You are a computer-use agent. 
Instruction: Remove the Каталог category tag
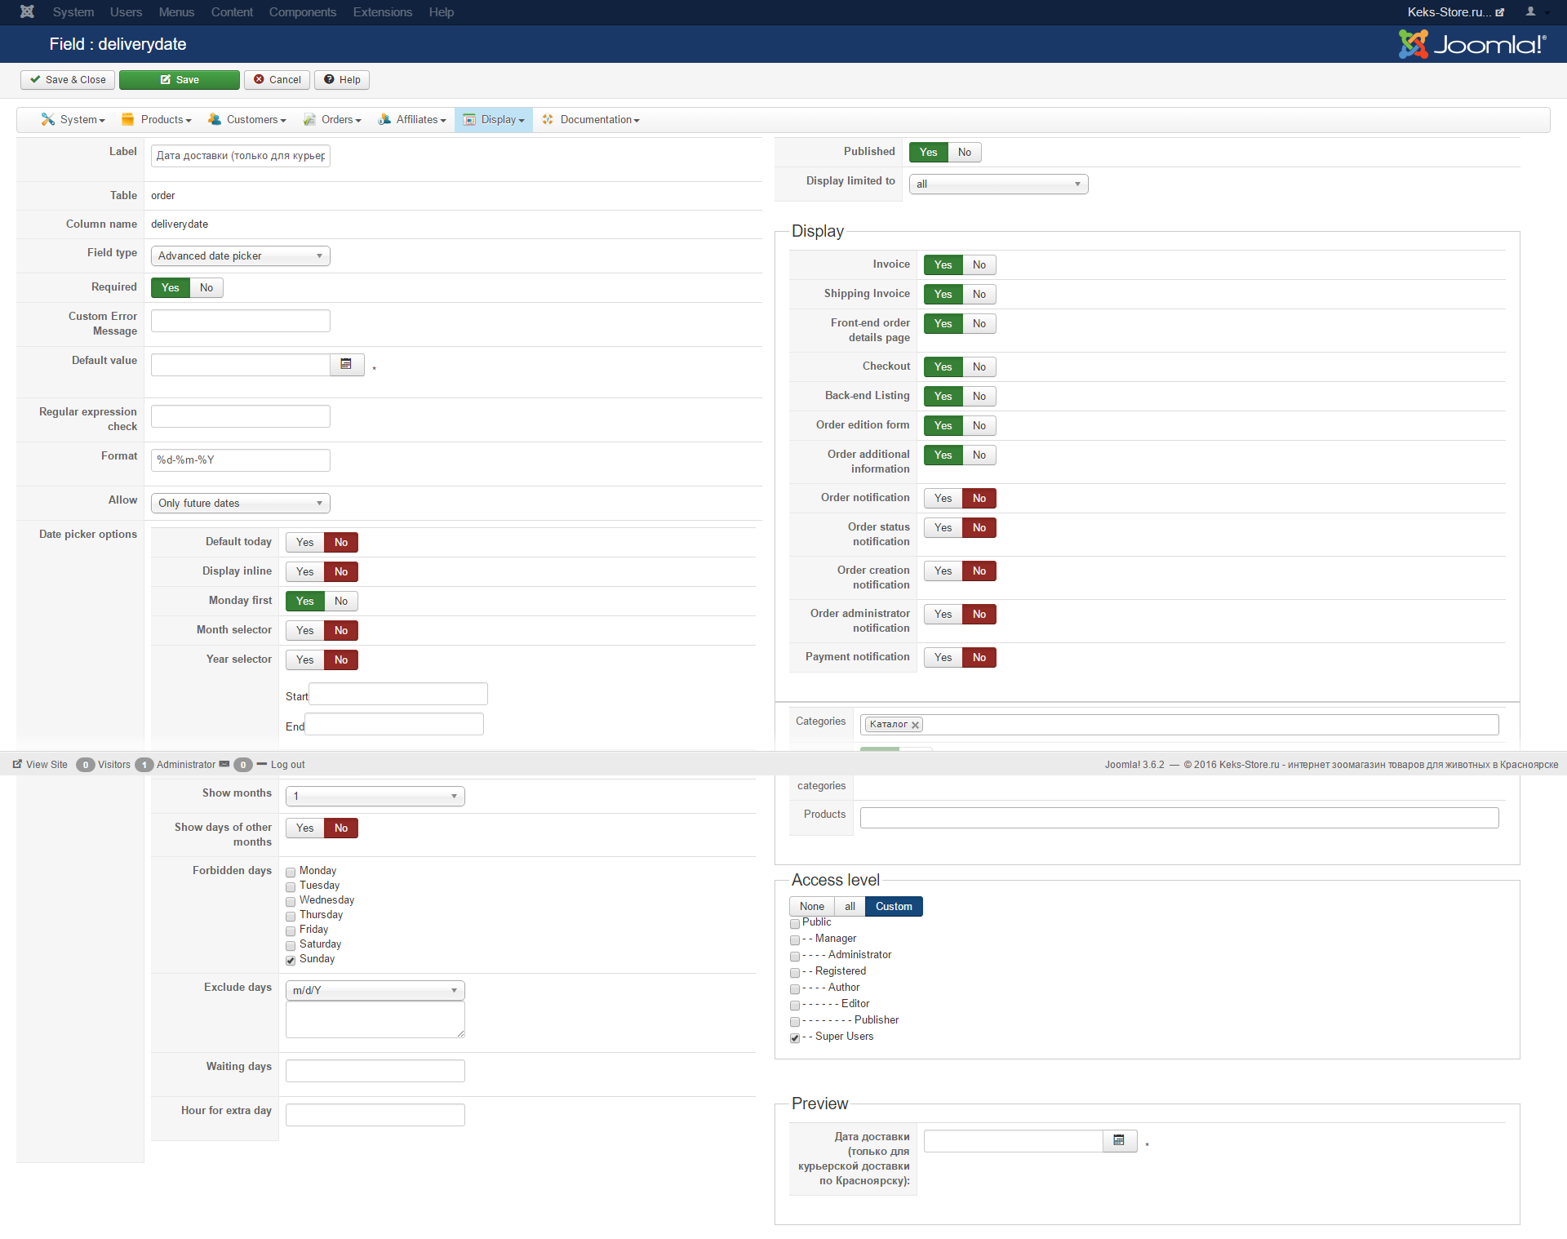coord(915,725)
